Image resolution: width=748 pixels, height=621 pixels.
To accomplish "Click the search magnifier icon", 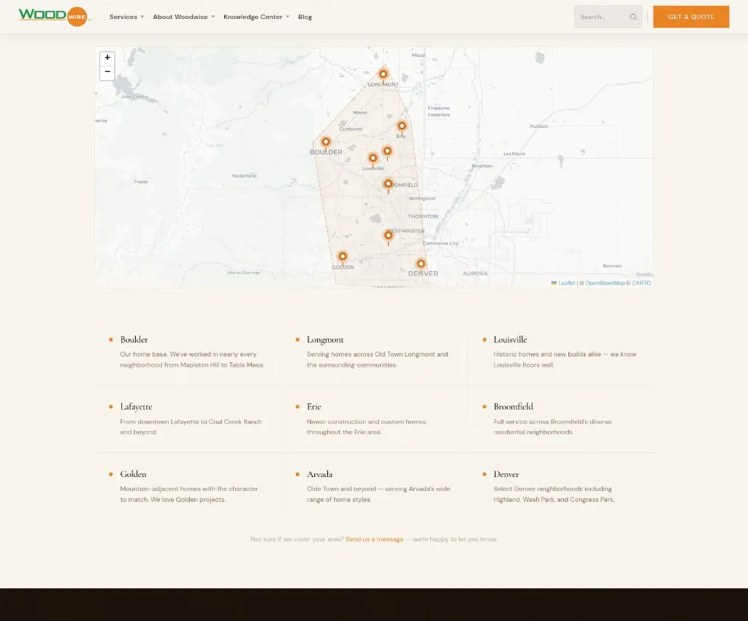I will point(633,16).
